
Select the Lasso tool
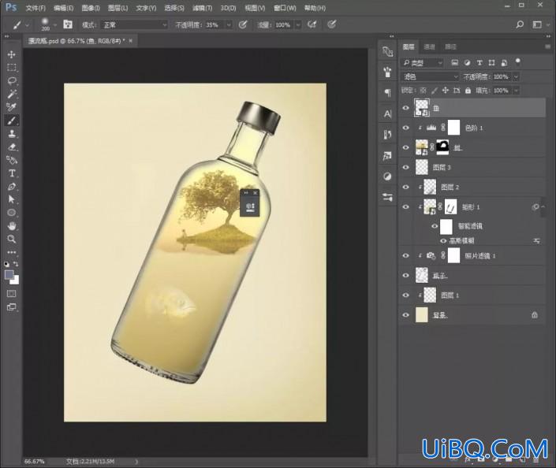pyautogui.click(x=11, y=81)
